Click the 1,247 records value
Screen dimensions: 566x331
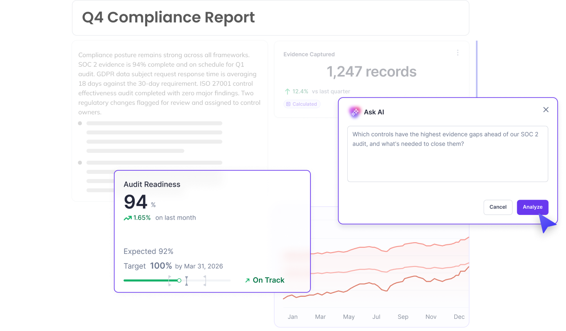(372, 71)
